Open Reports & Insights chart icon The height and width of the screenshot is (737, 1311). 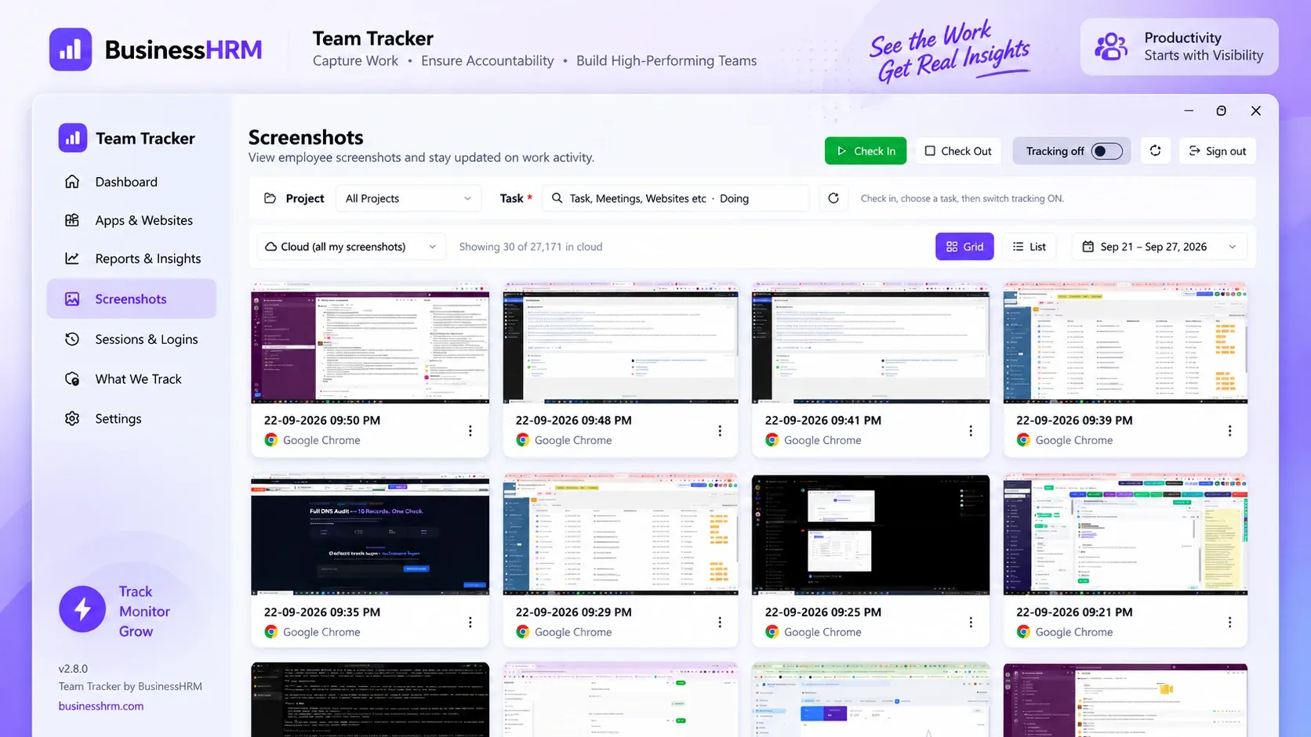tap(72, 258)
